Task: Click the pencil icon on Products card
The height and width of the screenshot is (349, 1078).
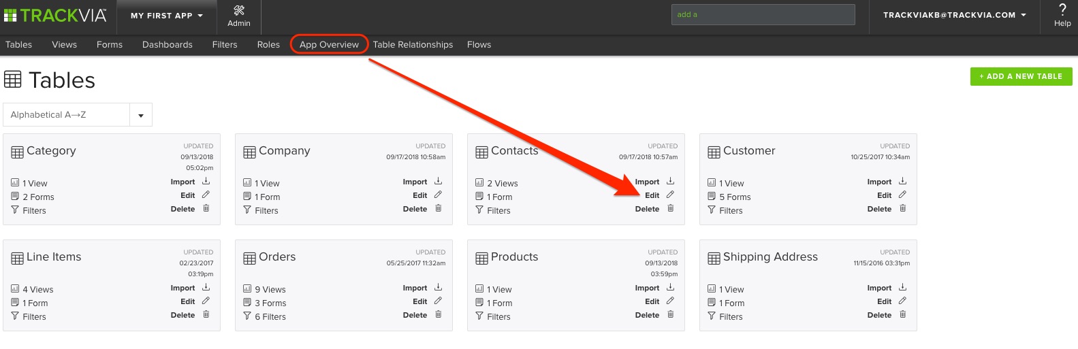Action: 670,301
